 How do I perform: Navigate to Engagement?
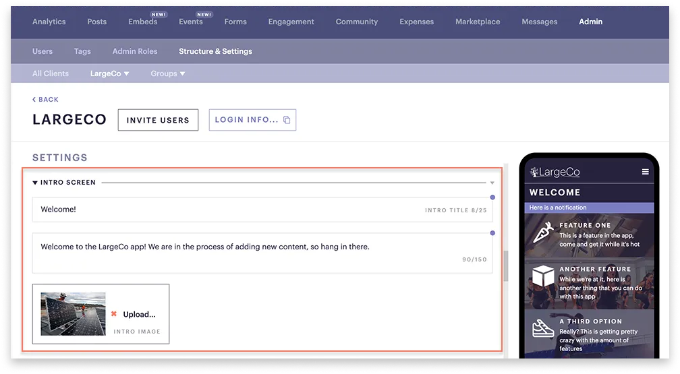tap(291, 22)
